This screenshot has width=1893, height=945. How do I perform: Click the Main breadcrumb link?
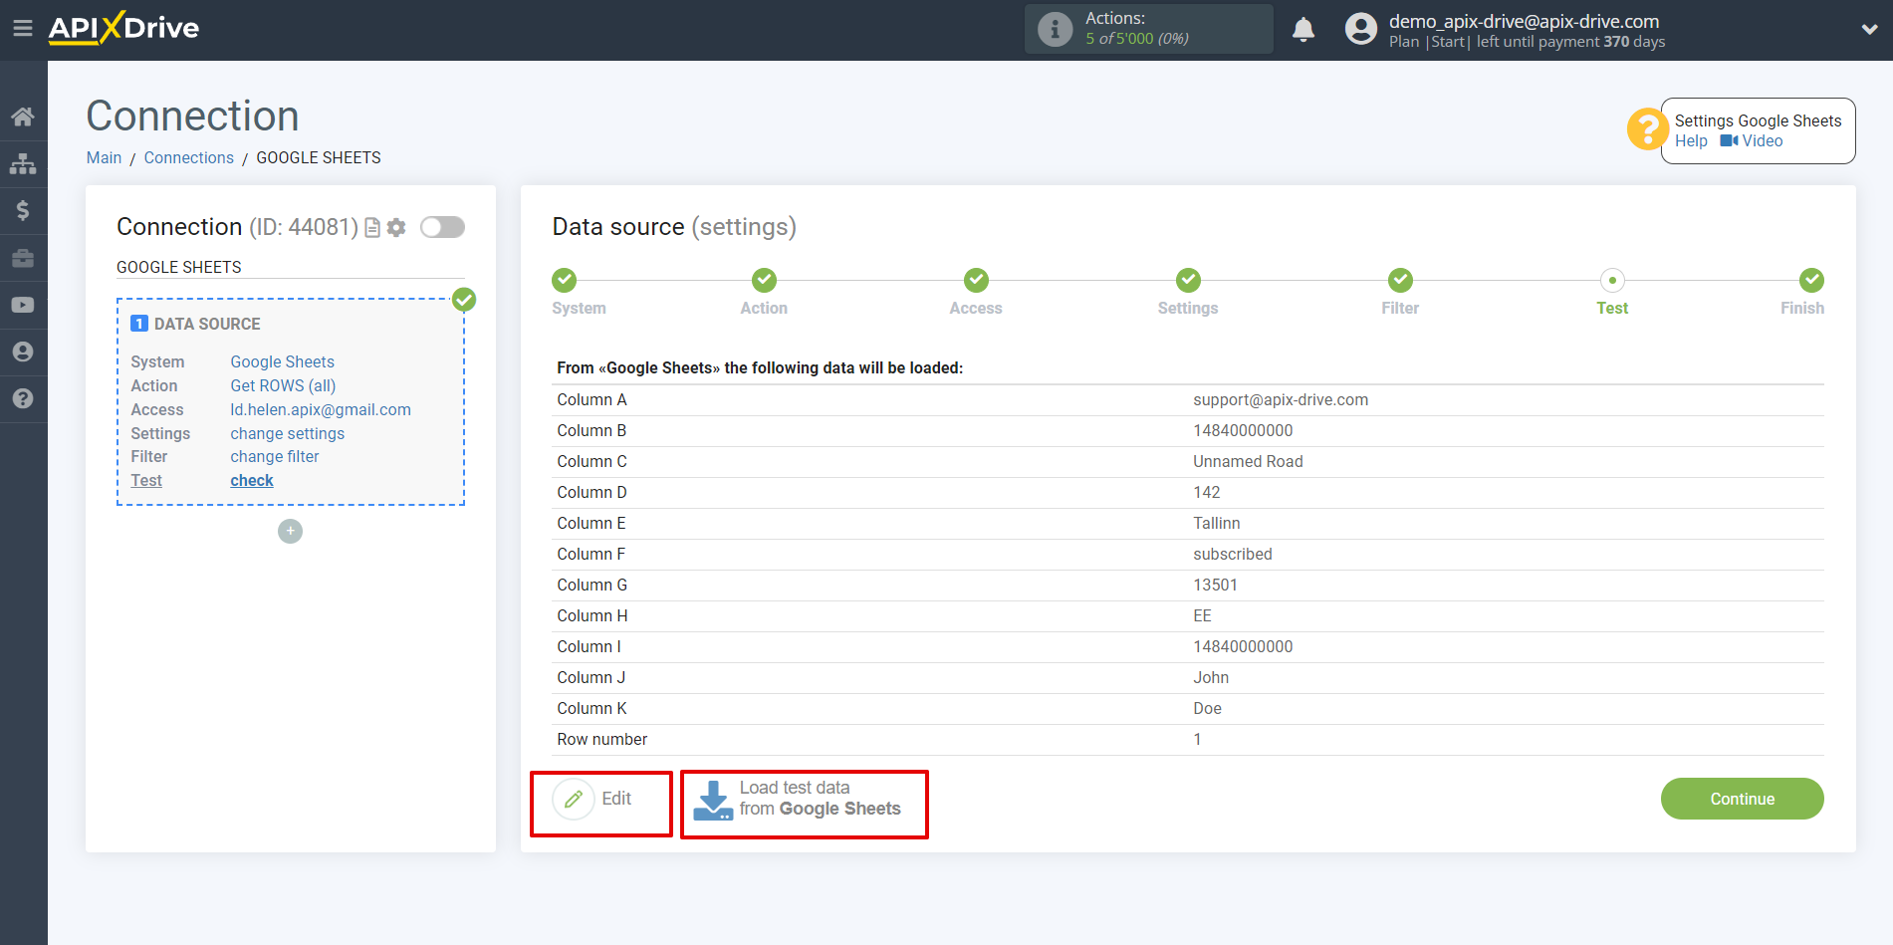(104, 157)
